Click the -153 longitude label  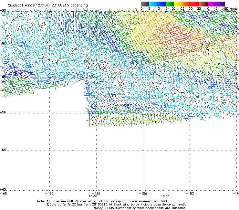[x=190, y=194]
